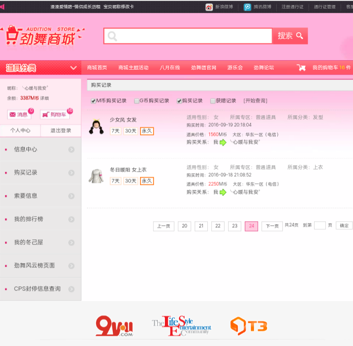Jump to page 22
This screenshot has height=346, width=353.
point(218,226)
